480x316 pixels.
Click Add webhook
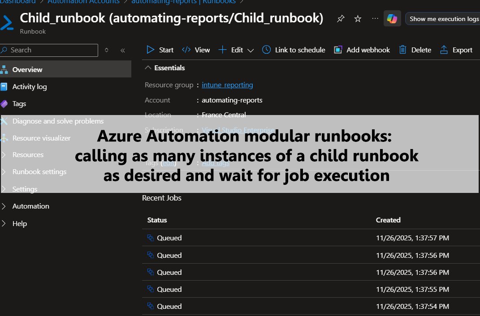[x=362, y=50]
